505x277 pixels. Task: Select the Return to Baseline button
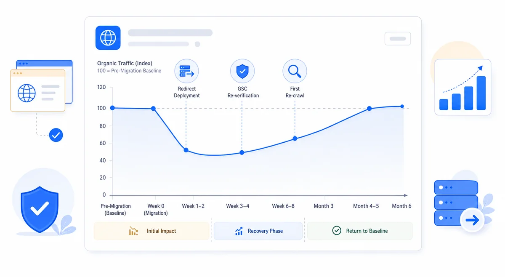360,231
